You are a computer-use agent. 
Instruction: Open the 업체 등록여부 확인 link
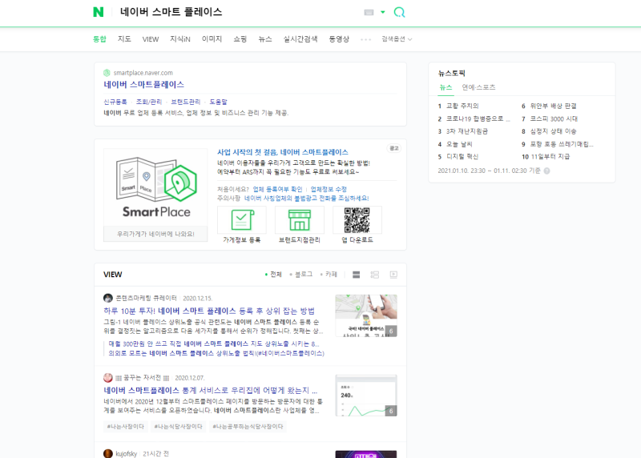point(277,189)
